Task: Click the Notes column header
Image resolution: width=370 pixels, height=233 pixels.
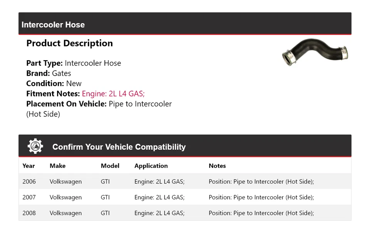Action: (217, 166)
